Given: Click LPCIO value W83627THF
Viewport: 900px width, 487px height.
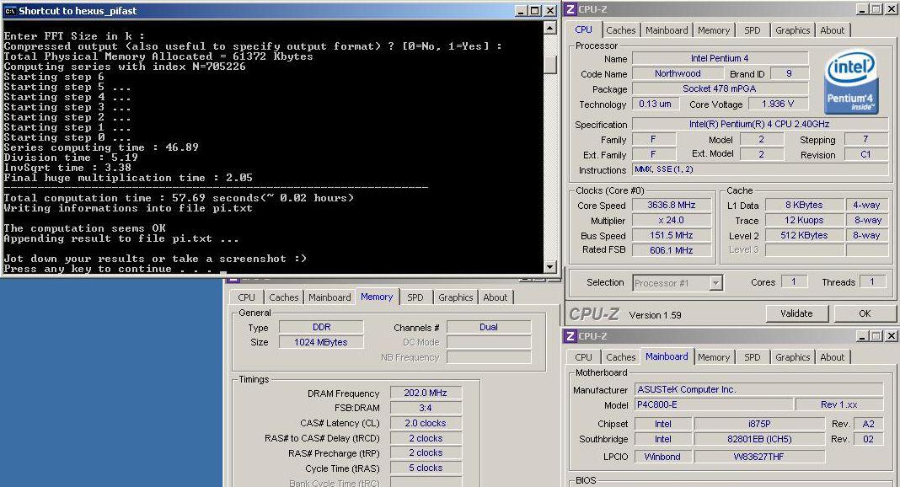Looking at the screenshot, I should [x=759, y=457].
